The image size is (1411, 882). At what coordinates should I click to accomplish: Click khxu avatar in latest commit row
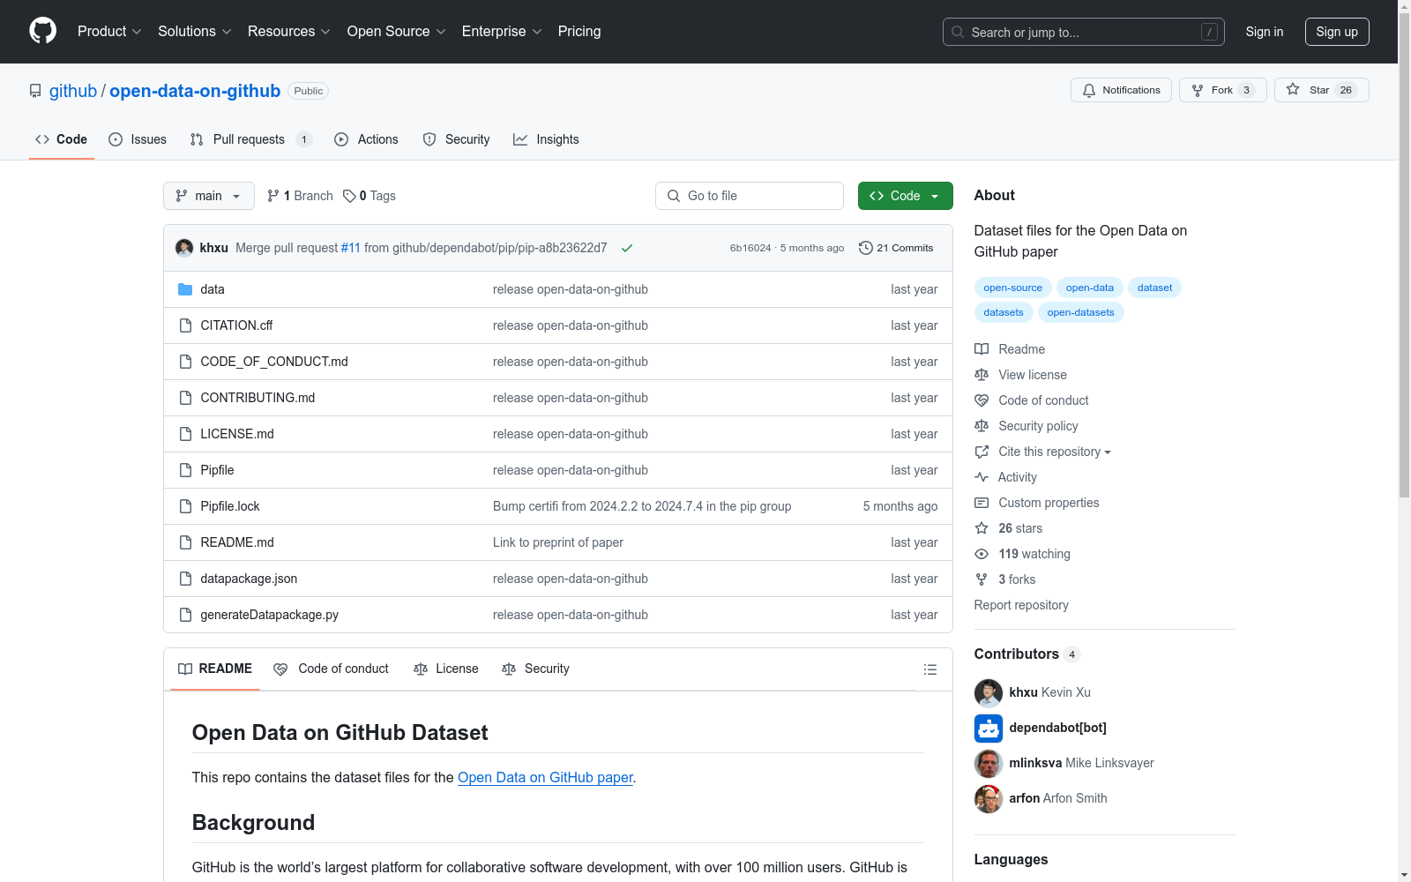click(x=184, y=248)
